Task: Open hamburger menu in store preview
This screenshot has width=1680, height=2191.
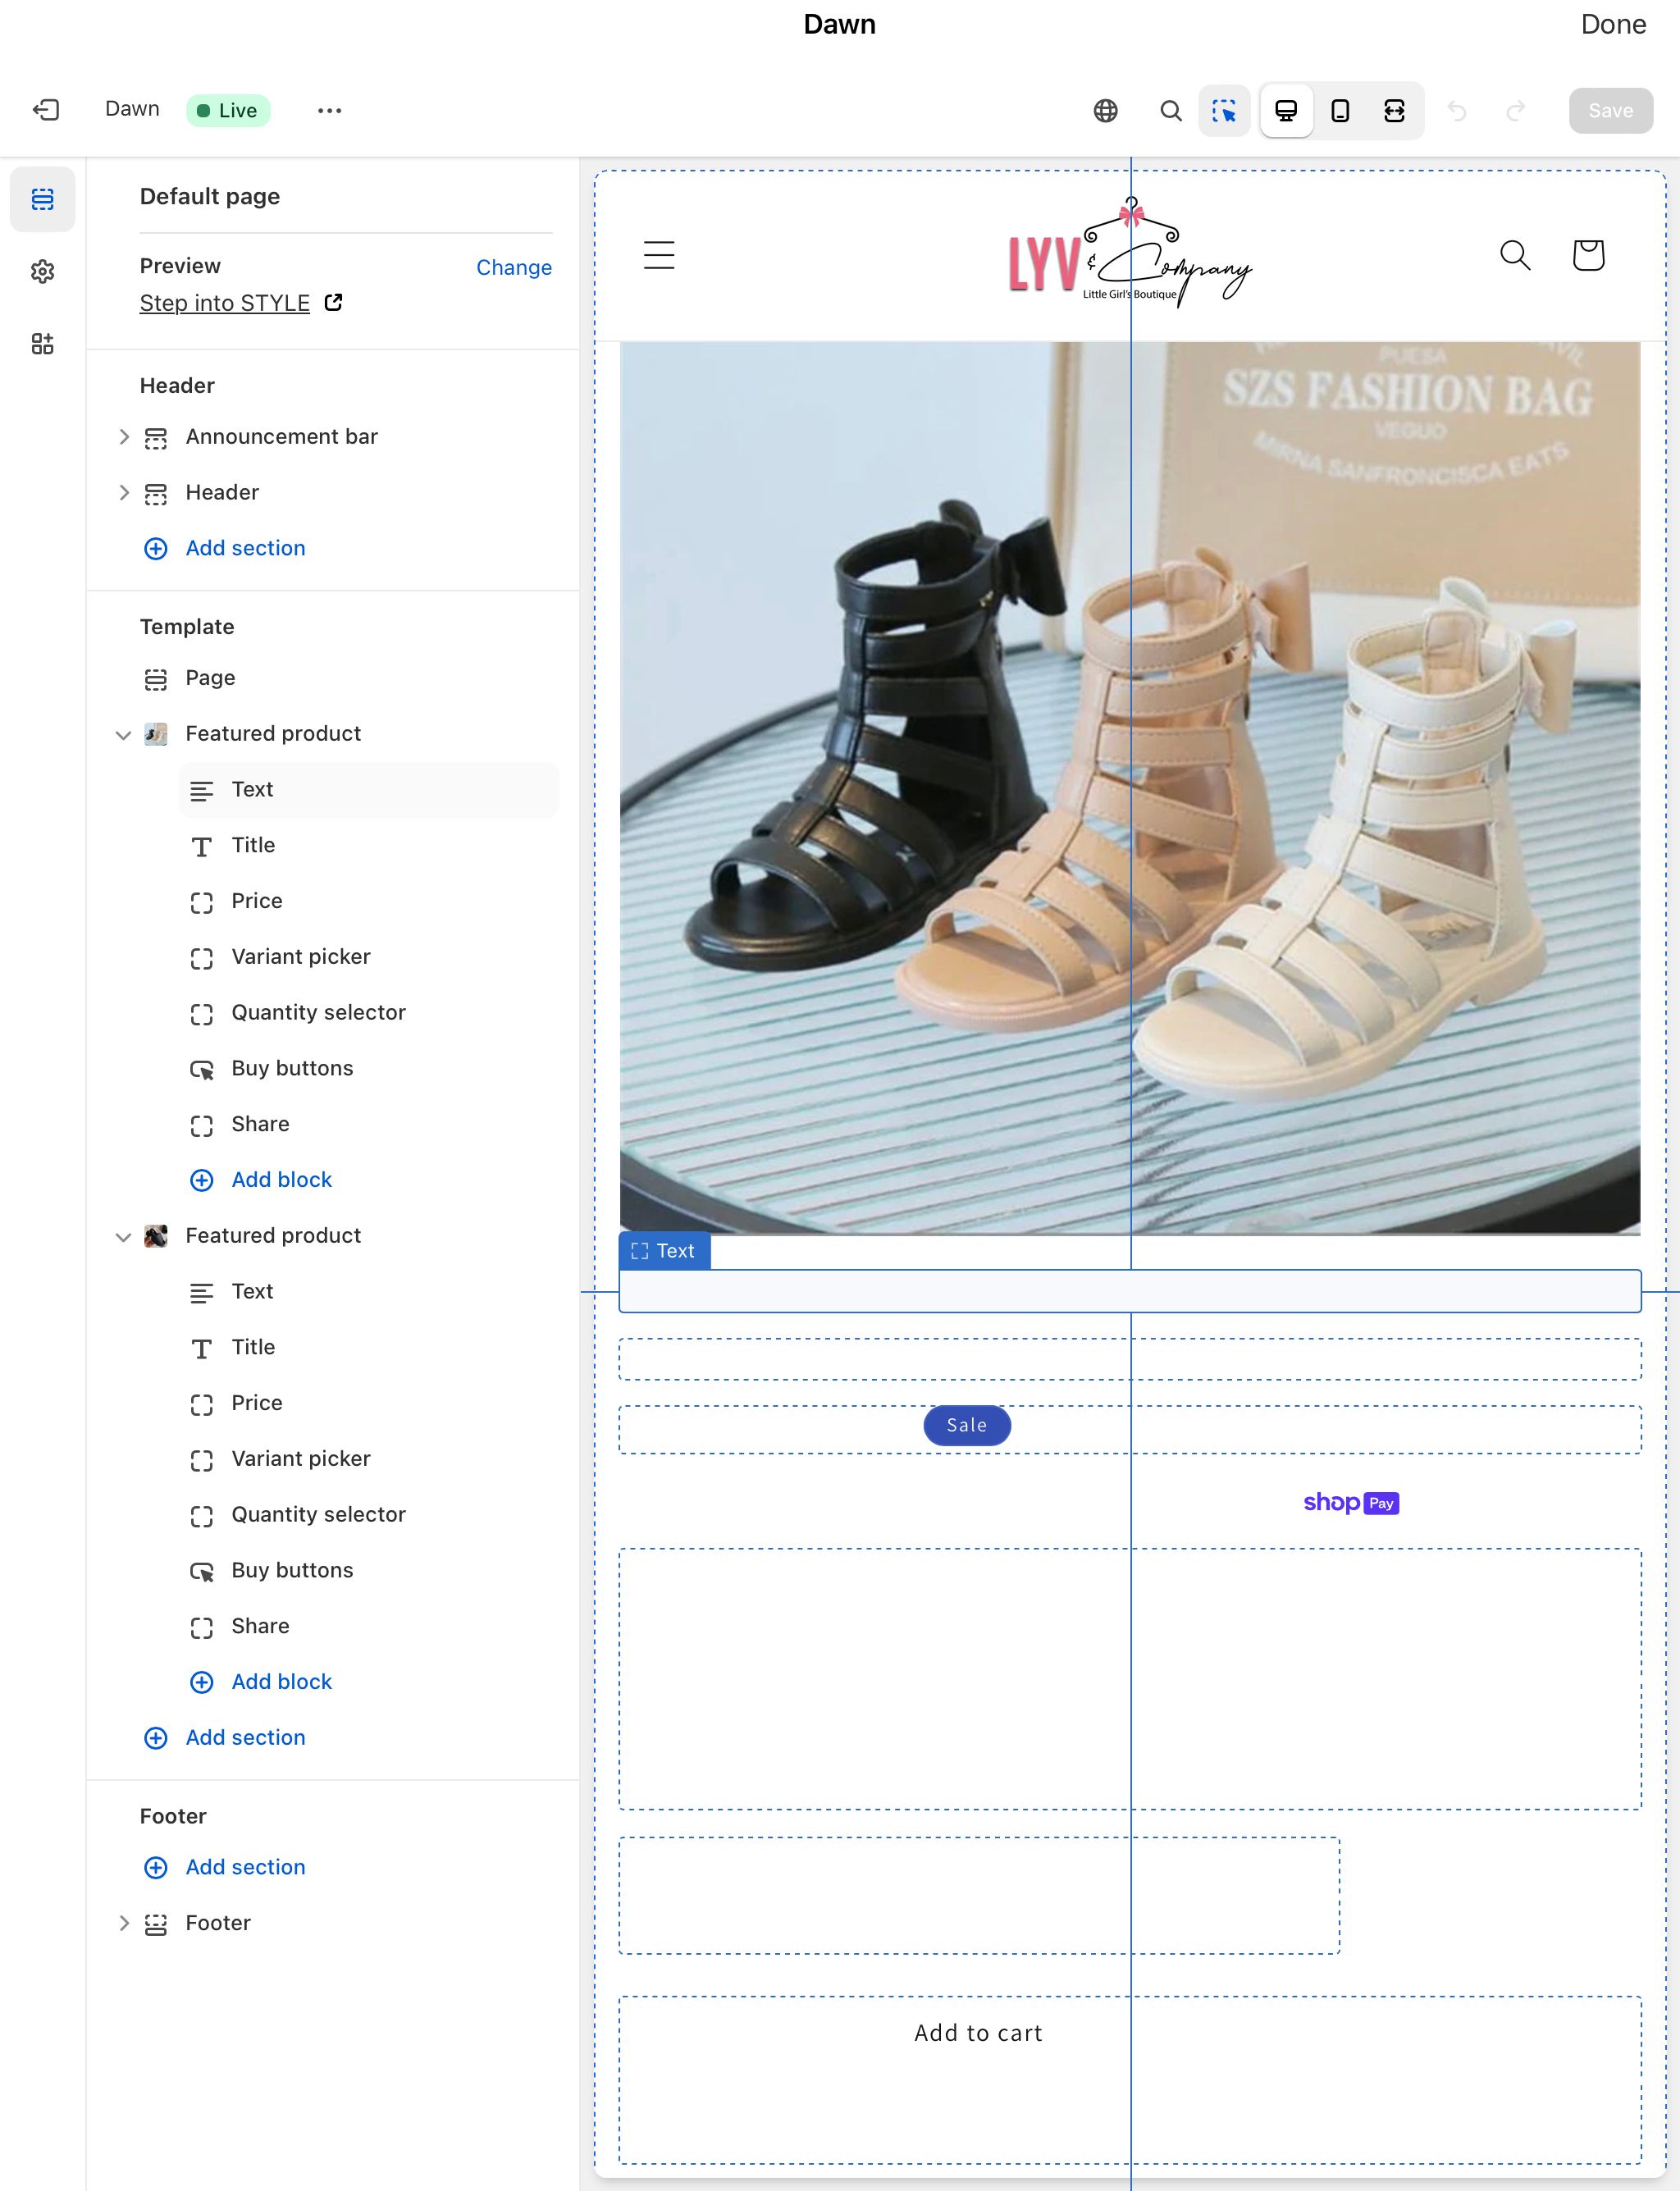Action: pyautogui.click(x=658, y=256)
